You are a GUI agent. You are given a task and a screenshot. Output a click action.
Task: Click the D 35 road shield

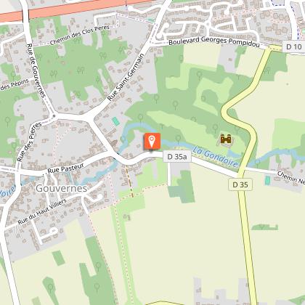240,184
